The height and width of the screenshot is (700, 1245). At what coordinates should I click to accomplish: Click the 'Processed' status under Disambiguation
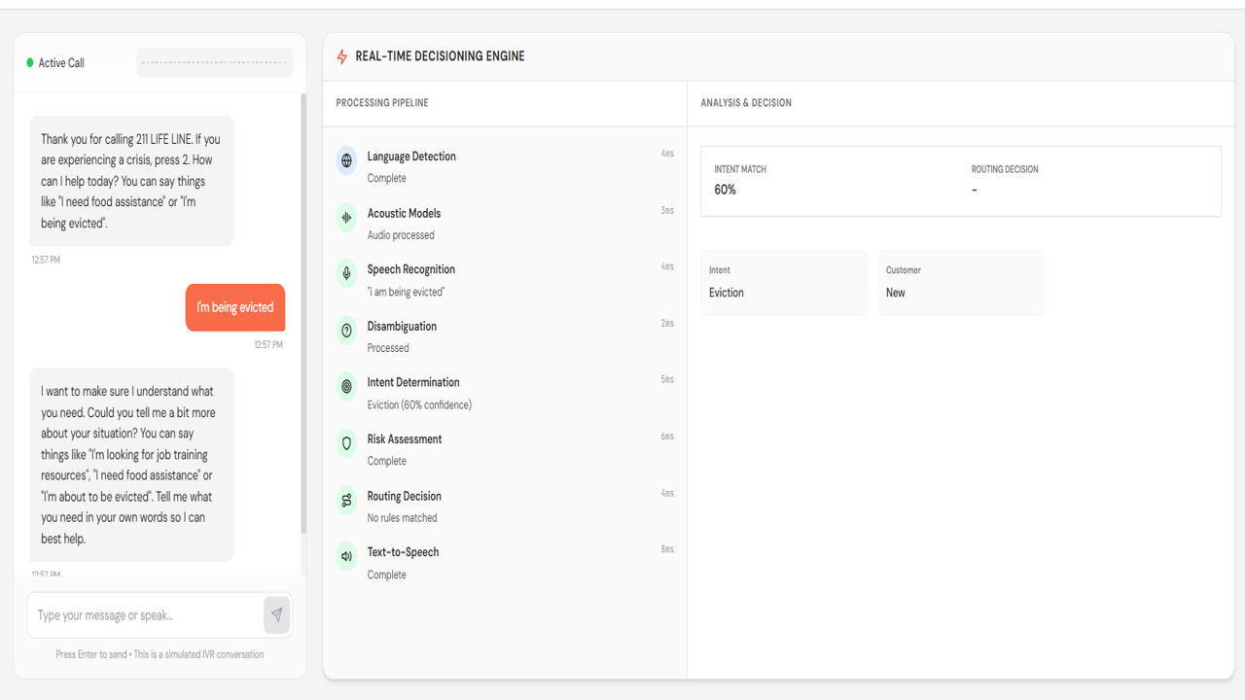[388, 348]
